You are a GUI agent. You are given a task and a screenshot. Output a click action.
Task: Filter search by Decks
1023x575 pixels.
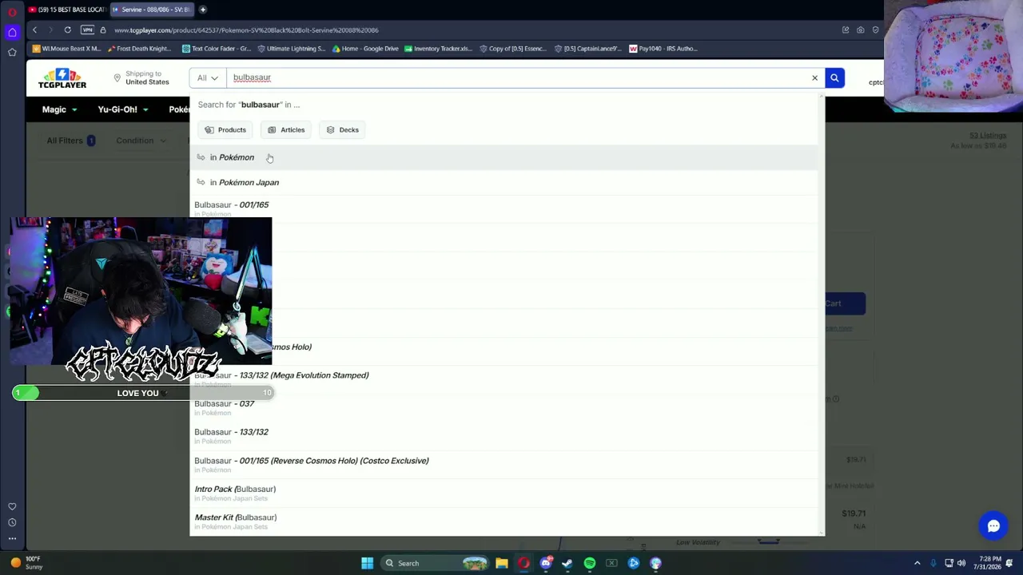(x=342, y=129)
